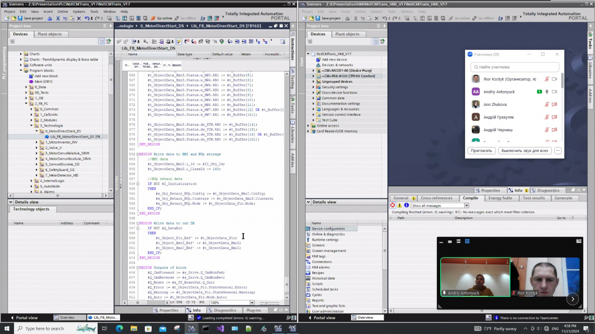595x334 pixels.
Task: Click the yellow warnings filter icon in Compile panel
Action: 400,205
